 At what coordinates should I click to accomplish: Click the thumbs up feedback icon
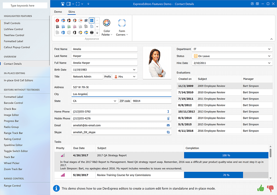(260, 188)
